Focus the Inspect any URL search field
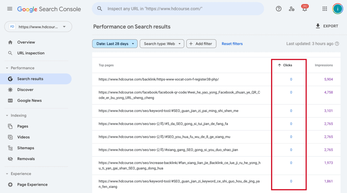Screen dimensions: 347x193 click(178, 9)
